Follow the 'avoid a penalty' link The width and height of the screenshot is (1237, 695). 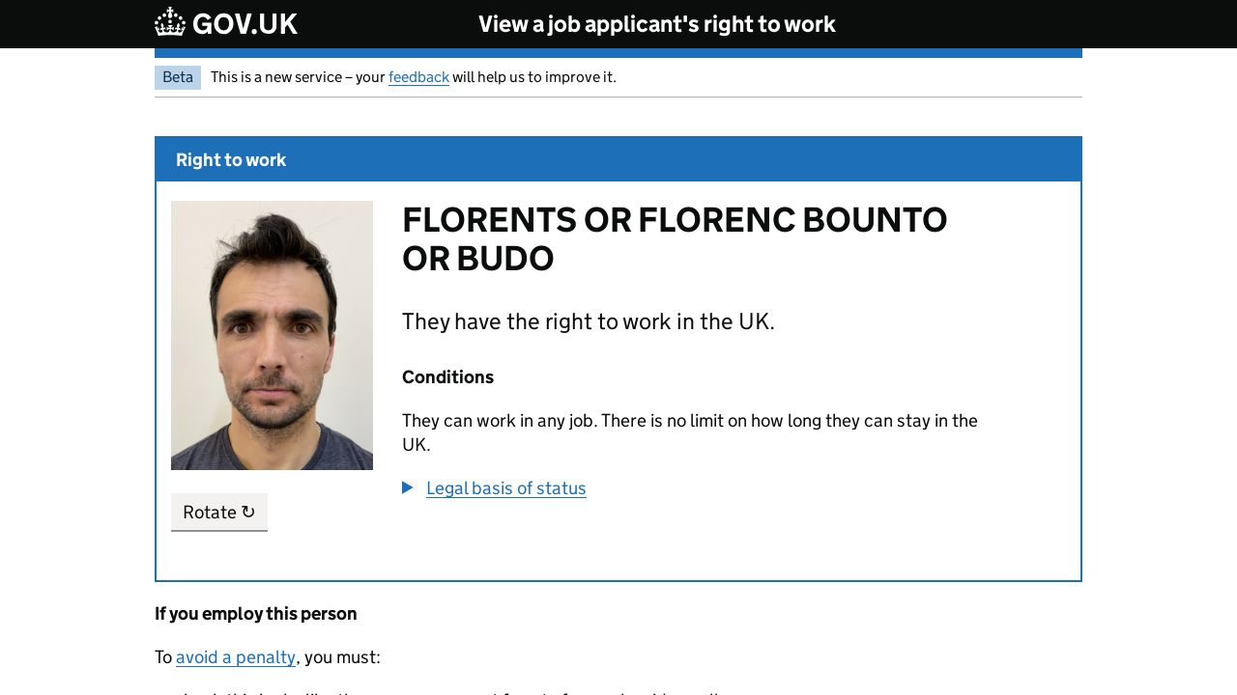tap(236, 657)
